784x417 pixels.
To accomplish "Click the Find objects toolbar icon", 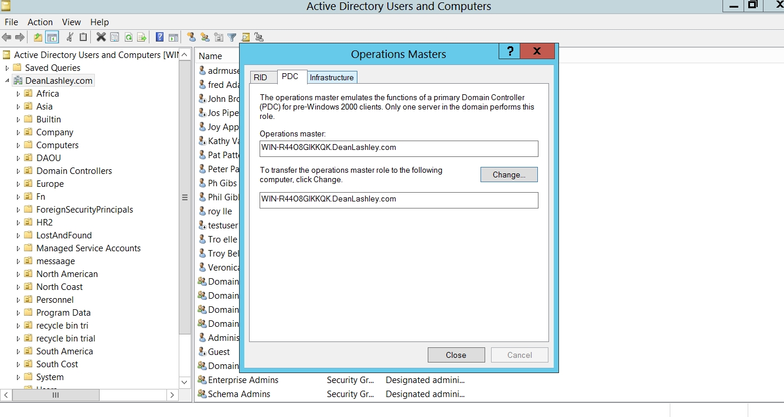I will click(246, 37).
